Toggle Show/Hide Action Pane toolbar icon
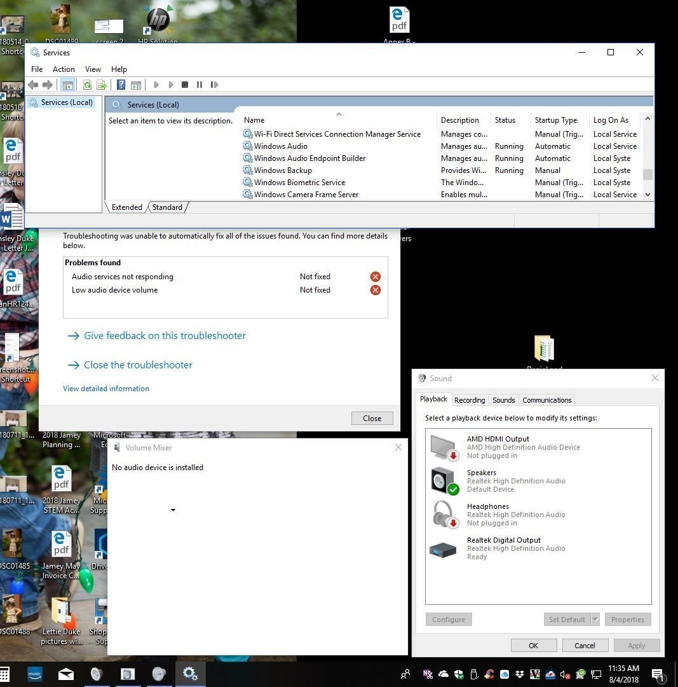Viewport: 678px width, 687px height. [x=136, y=85]
